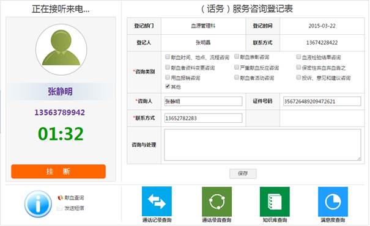Click the blue information icon
Screen dimensions: 370x226
[38, 204]
